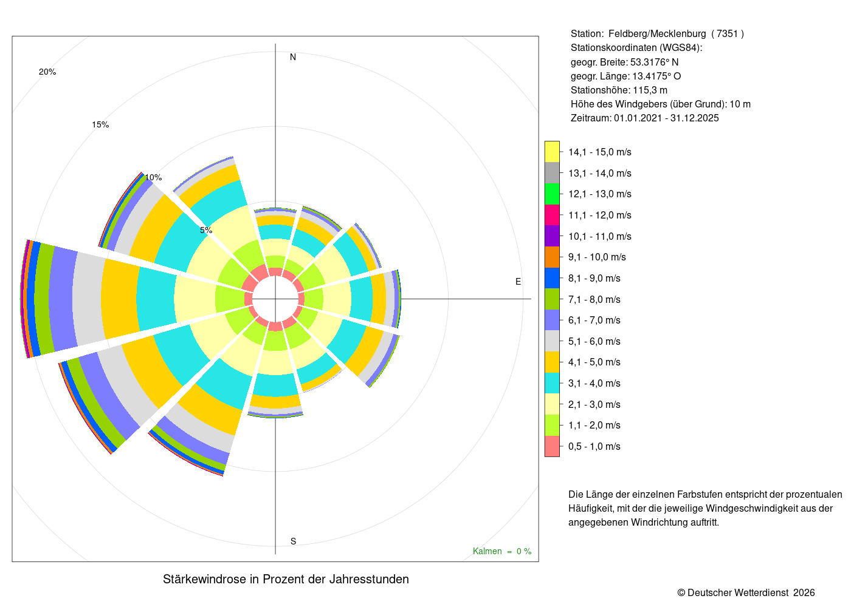Click the 5% ring label
This screenshot has height=607, width=851.
pos(206,230)
